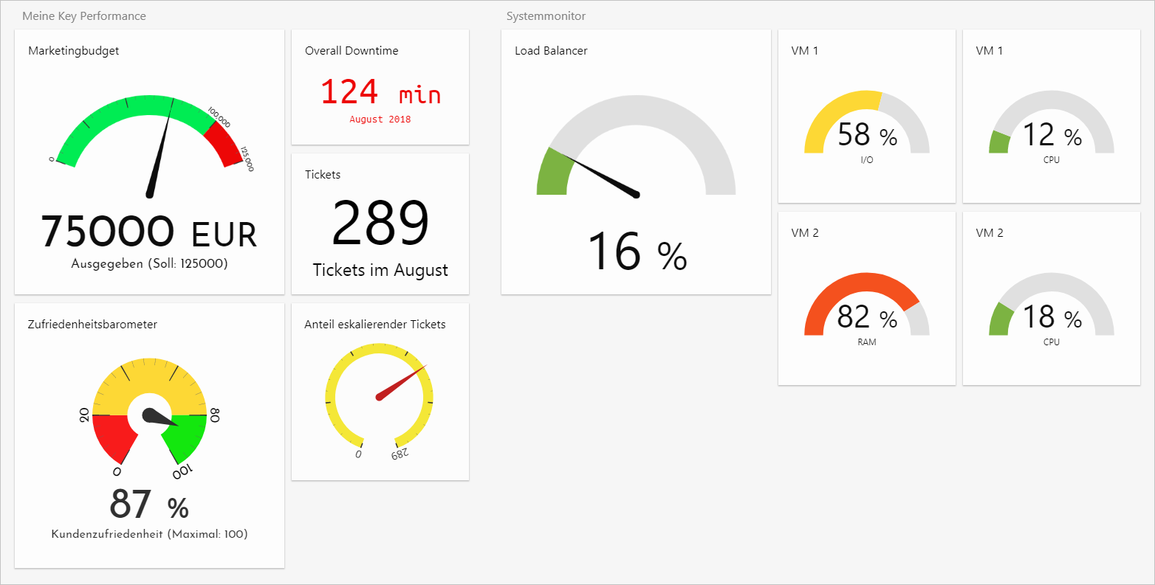This screenshot has height=585, width=1155.
Task: Click the Load Balancer 16 % value
Action: [x=637, y=252]
